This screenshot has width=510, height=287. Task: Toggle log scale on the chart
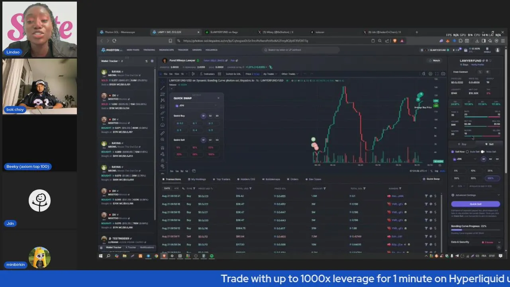436,171
